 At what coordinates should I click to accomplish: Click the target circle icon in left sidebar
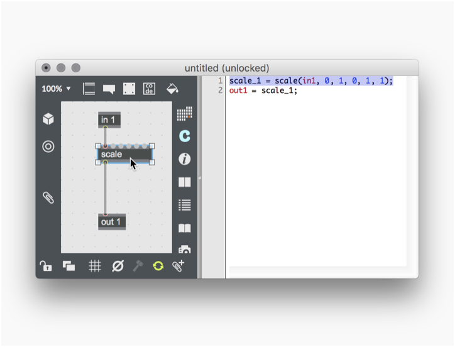click(48, 146)
